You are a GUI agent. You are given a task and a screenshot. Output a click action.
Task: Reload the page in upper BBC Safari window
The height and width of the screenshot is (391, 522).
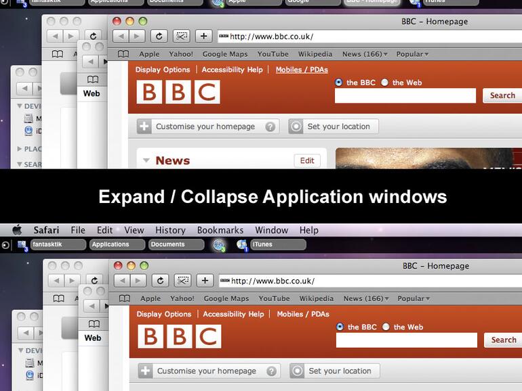click(159, 36)
